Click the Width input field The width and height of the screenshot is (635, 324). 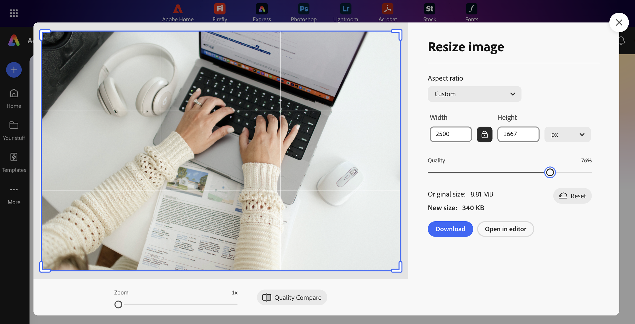(x=450, y=134)
